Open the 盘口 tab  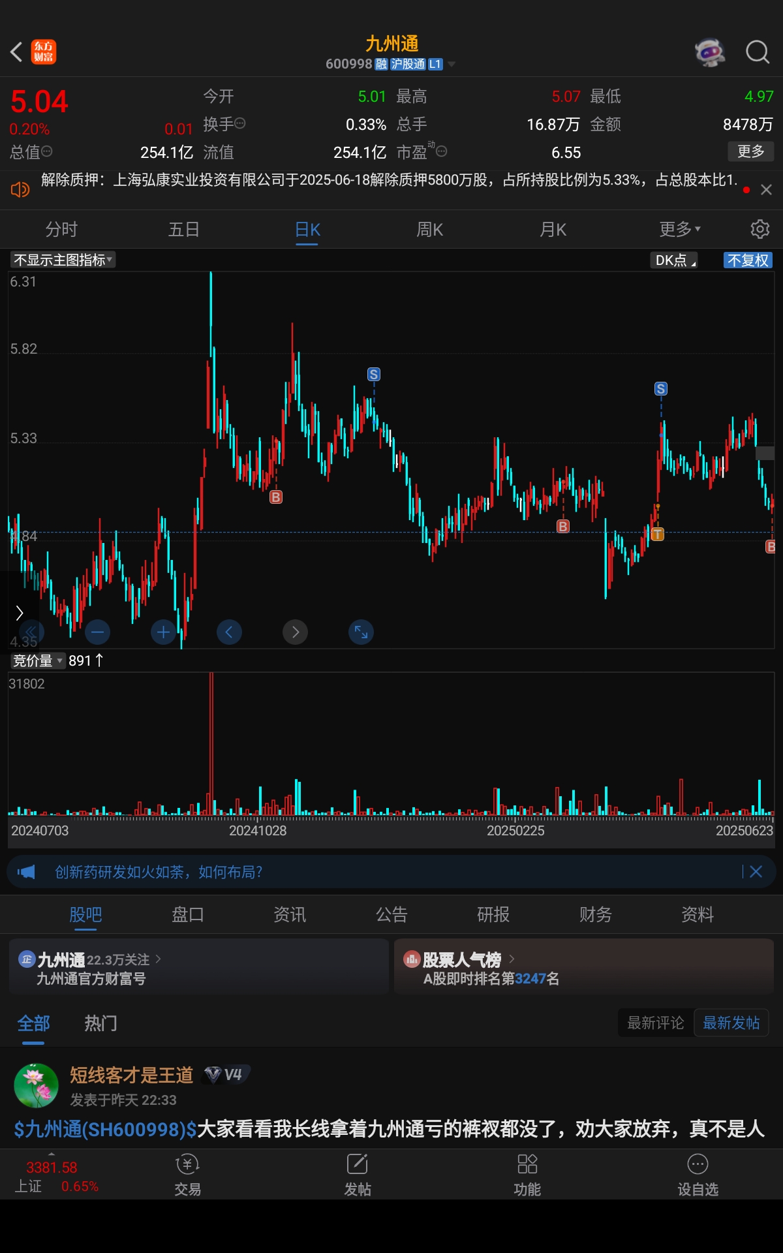[x=188, y=914]
